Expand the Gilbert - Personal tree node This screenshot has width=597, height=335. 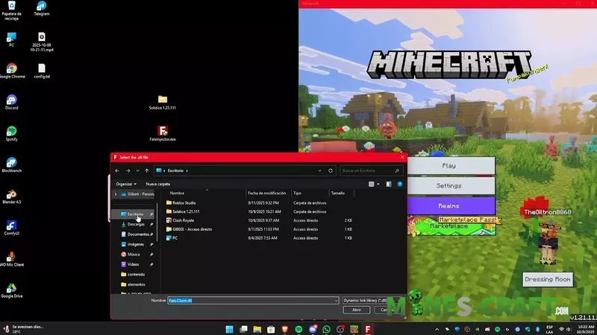[x=115, y=194]
